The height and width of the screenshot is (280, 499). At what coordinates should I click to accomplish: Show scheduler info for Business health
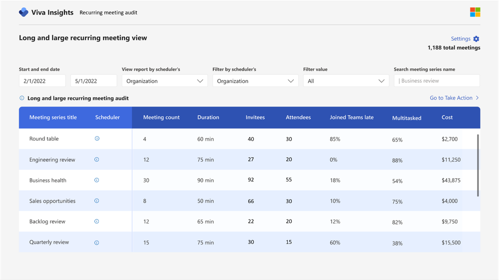97,180
